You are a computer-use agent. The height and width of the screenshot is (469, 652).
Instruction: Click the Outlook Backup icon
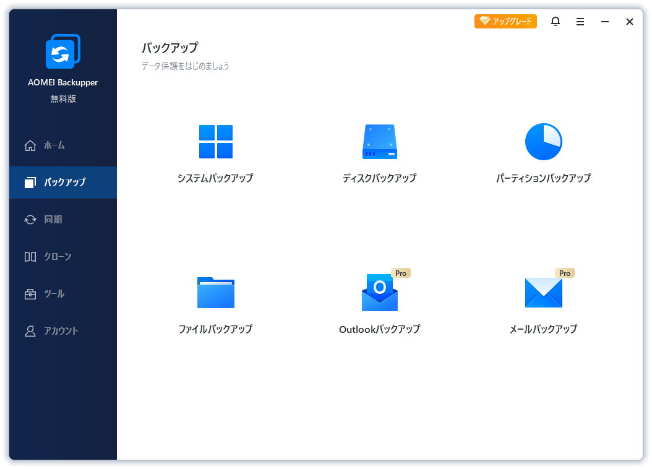(x=379, y=293)
